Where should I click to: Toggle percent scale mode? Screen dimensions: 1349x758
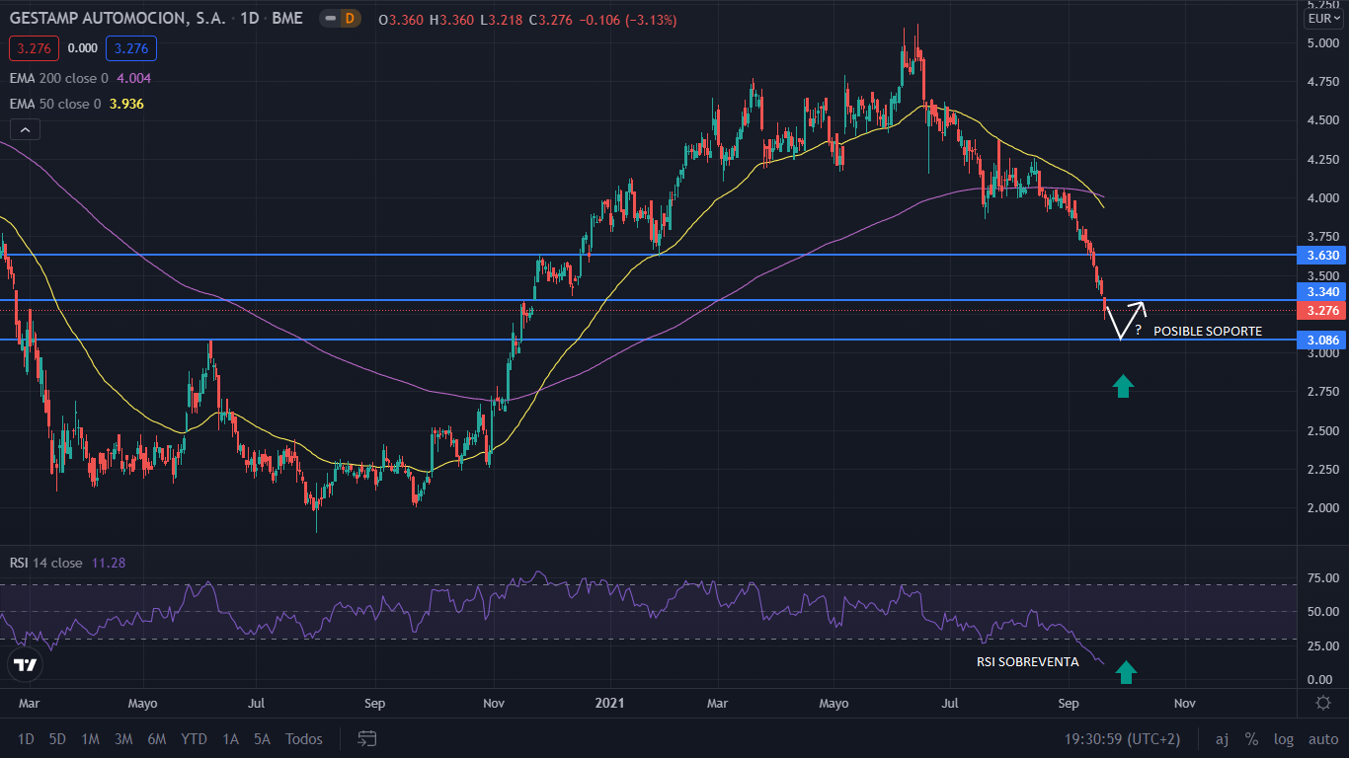[1251, 739]
